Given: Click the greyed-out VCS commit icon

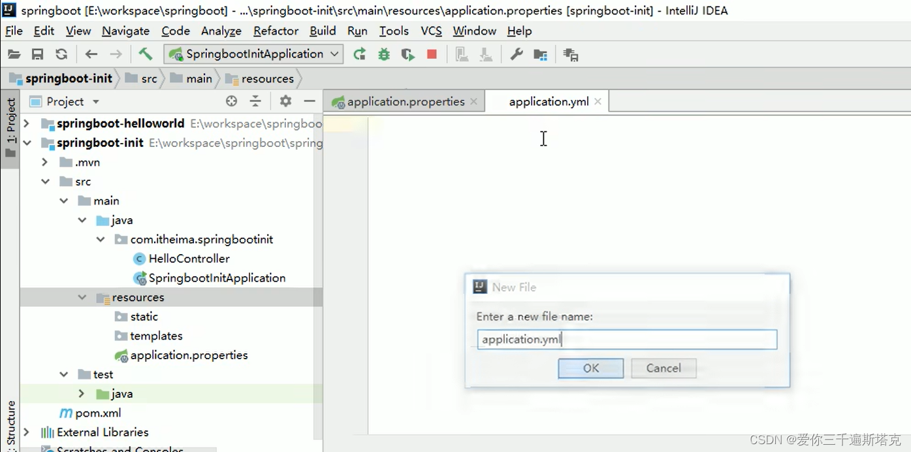Looking at the screenshot, I should (486, 54).
